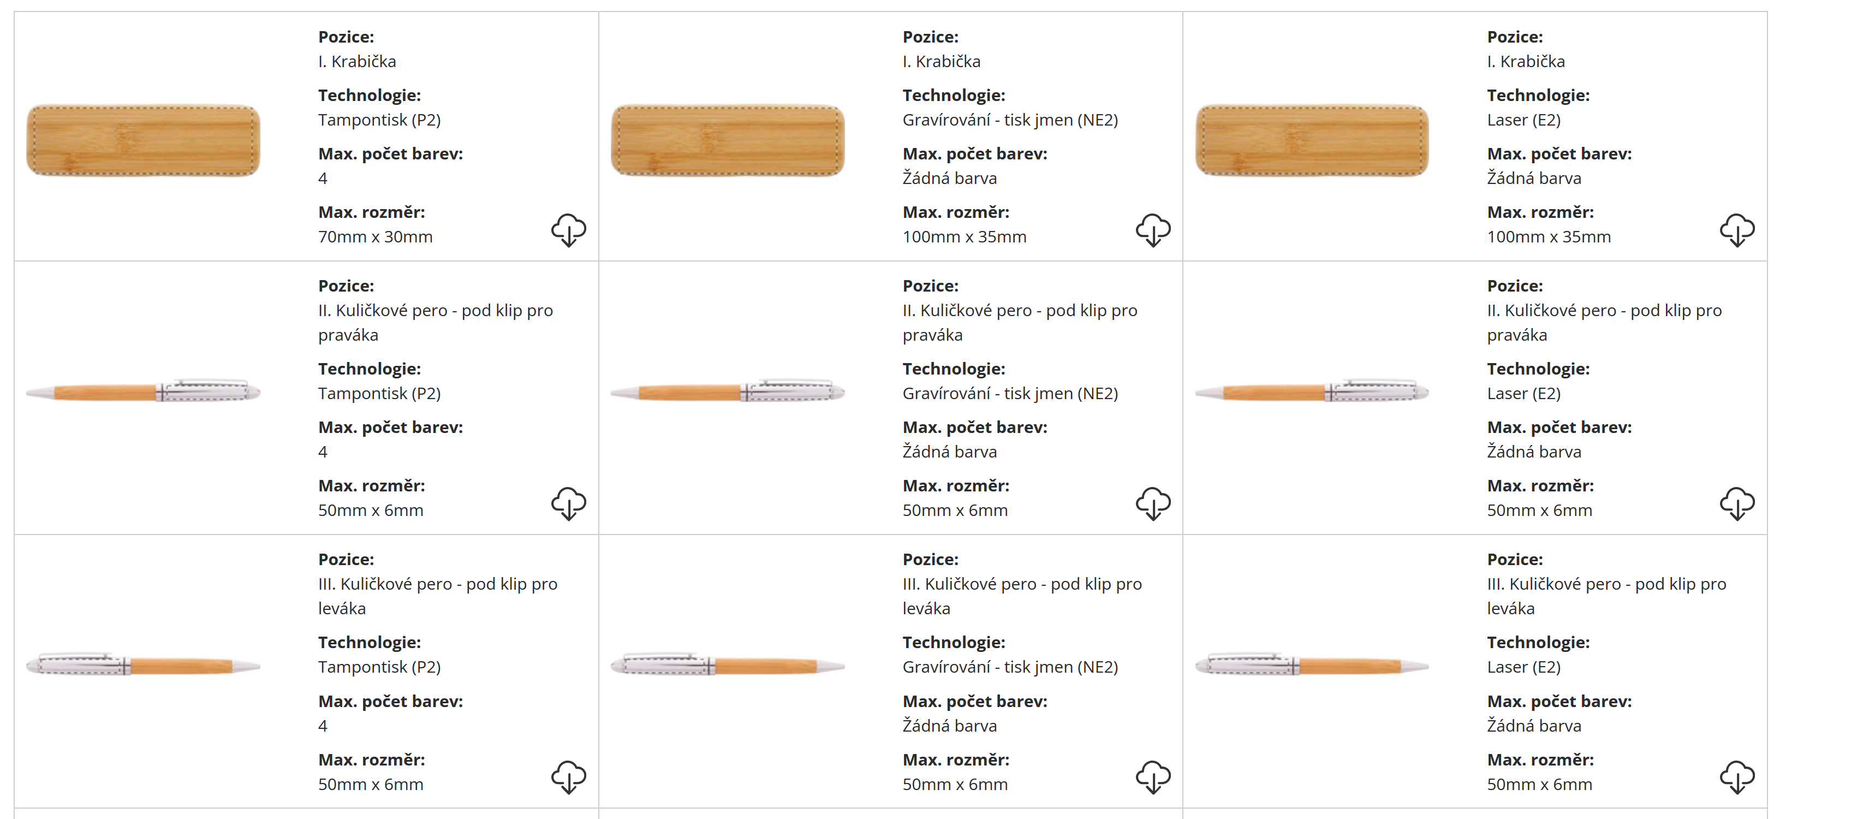Click left-hander pen image in Gravírování cell
1869x819 pixels.
point(728,665)
